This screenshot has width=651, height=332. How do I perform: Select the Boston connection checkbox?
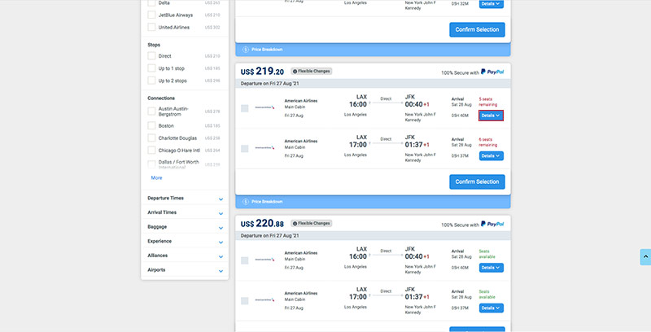coord(151,126)
